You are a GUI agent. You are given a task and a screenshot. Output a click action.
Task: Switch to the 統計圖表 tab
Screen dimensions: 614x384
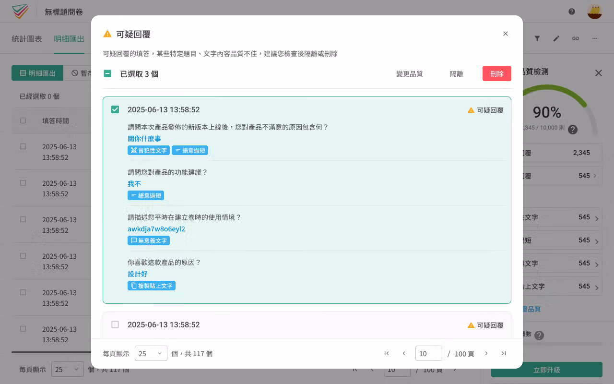[x=27, y=39]
